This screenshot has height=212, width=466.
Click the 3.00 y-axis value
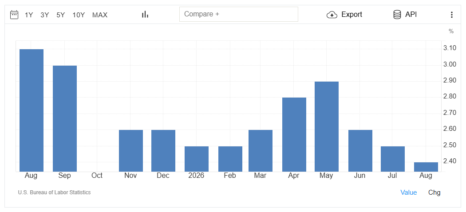click(x=450, y=64)
